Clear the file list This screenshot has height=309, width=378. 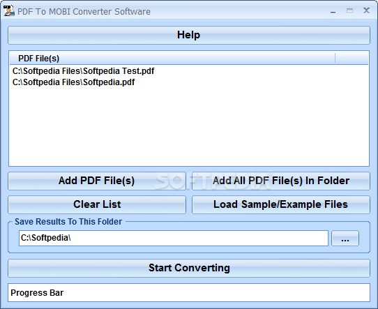coord(97,204)
